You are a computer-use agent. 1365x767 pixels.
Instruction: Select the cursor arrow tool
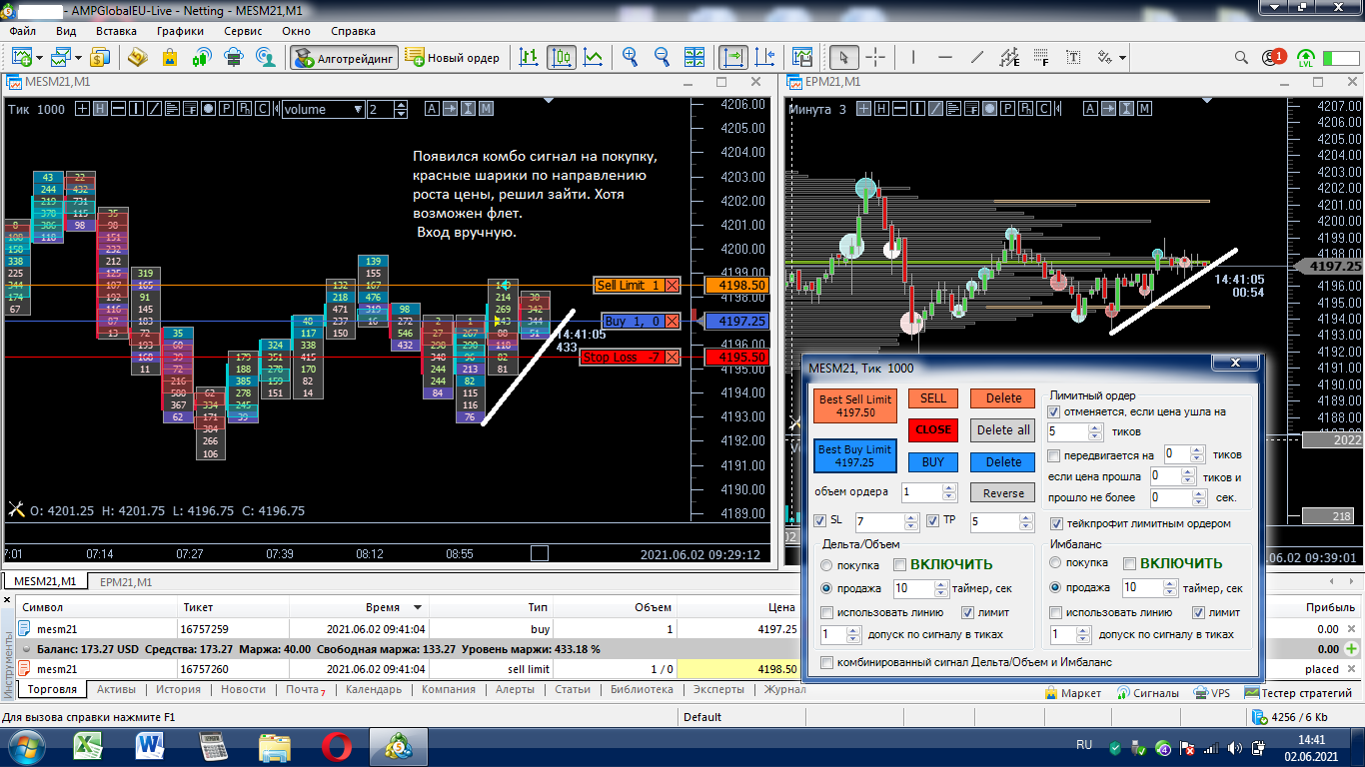click(x=844, y=57)
